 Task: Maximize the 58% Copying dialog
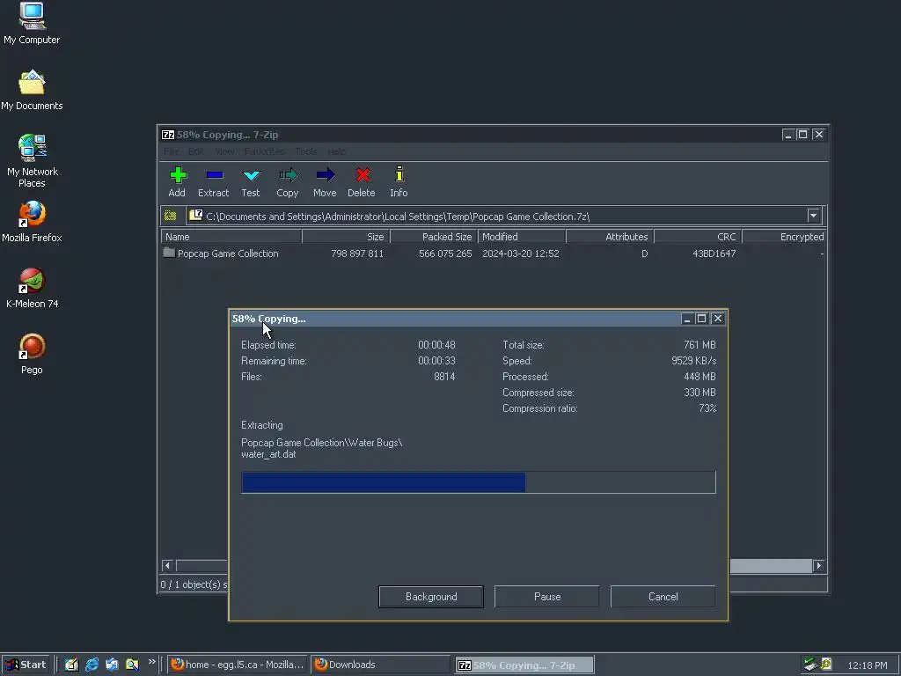point(701,319)
